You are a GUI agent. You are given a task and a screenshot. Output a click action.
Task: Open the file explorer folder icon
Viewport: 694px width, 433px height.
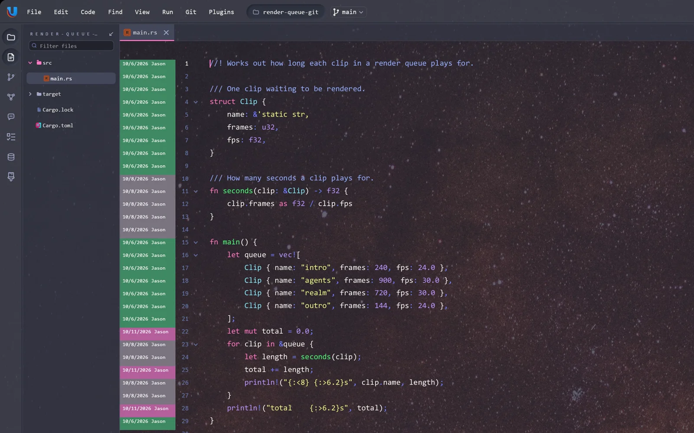(x=11, y=37)
